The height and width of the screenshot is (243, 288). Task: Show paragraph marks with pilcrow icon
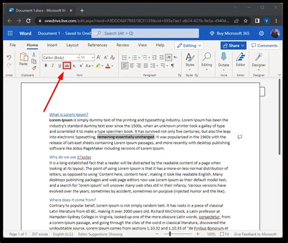(173, 66)
